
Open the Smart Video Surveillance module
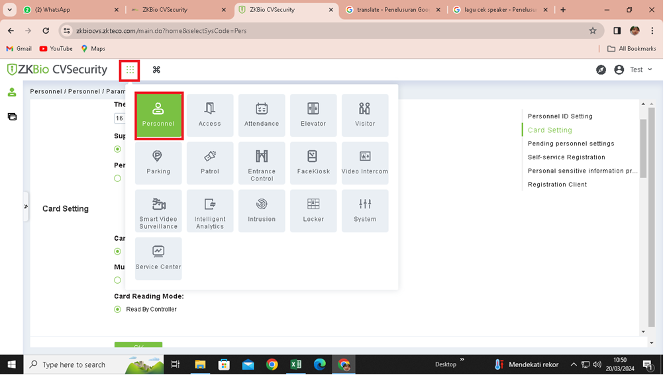(158, 211)
